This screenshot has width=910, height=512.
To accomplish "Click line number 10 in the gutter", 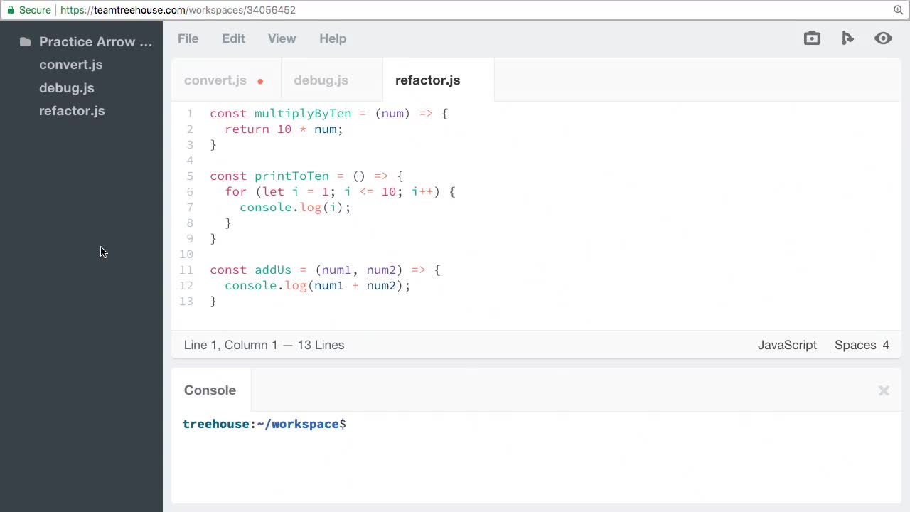I will (x=186, y=255).
